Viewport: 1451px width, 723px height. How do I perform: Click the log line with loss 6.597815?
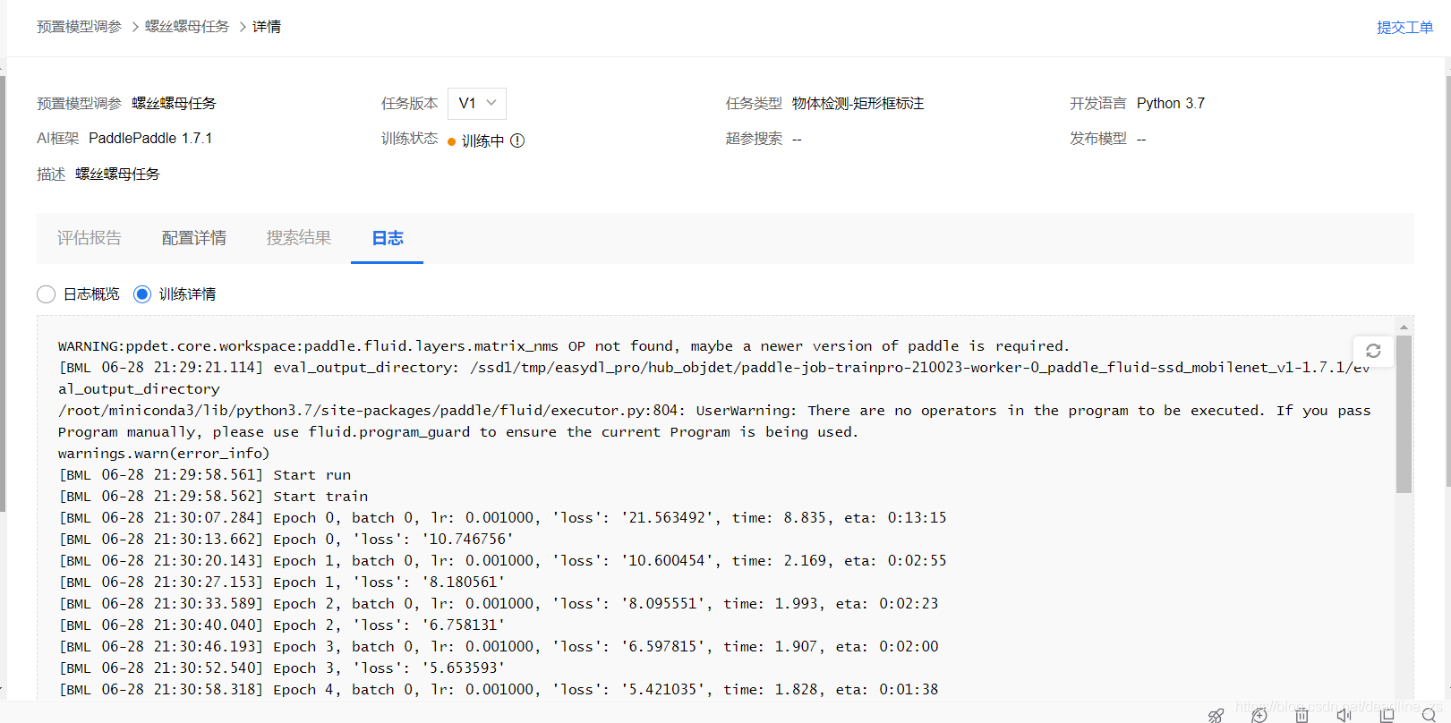(499, 647)
